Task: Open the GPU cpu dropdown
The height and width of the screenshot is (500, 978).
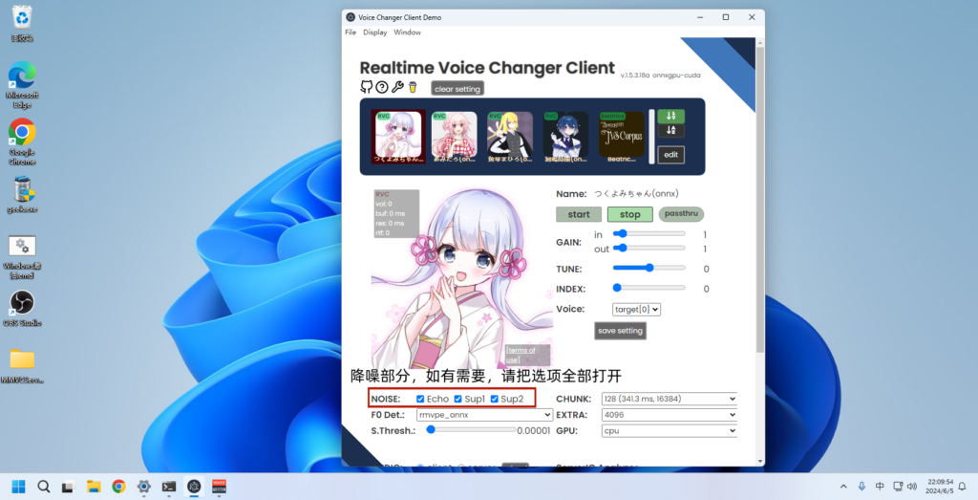Action: click(670, 431)
